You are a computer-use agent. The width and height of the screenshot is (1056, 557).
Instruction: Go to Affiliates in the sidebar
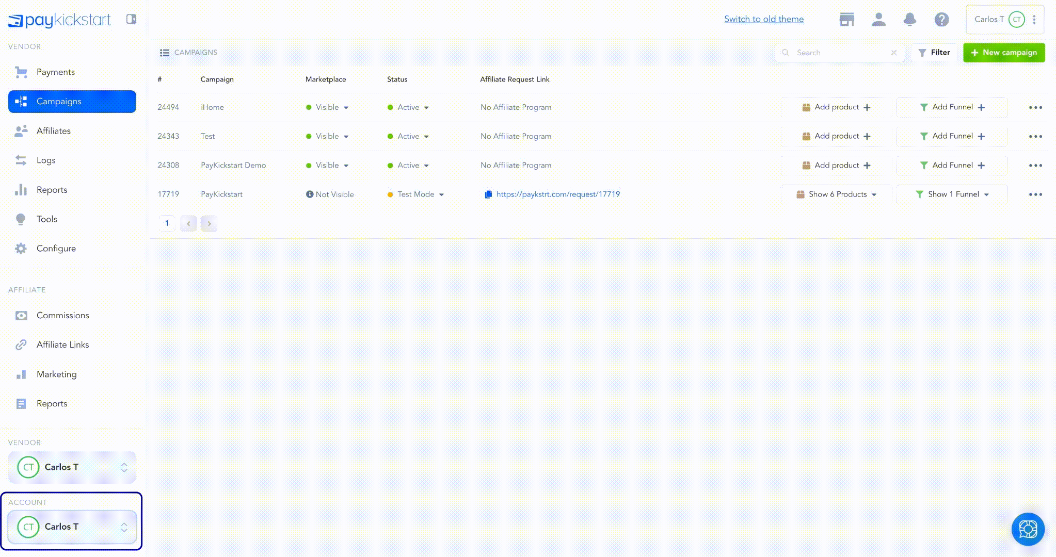pyautogui.click(x=54, y=131)
